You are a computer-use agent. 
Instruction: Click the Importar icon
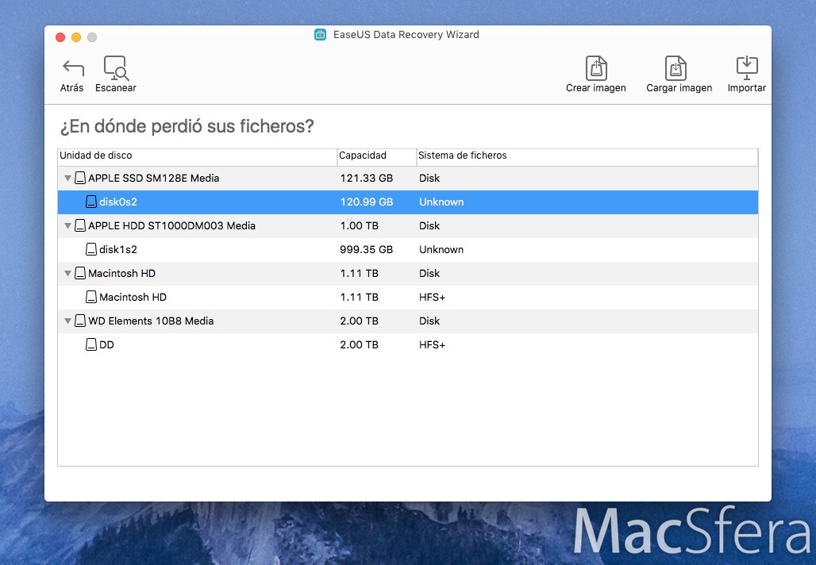(747, 68)
